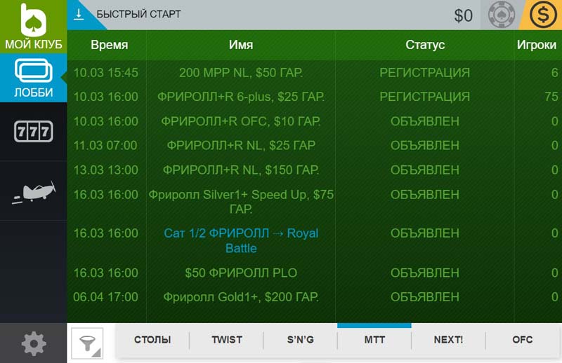This screenshot has width=562, height=363.
Task: Sort by Имя column header
Action: click(241, 45)
